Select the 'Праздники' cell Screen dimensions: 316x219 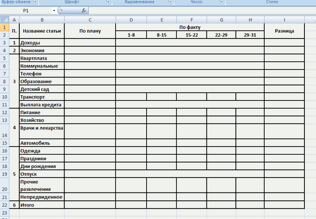pos(42,159)
